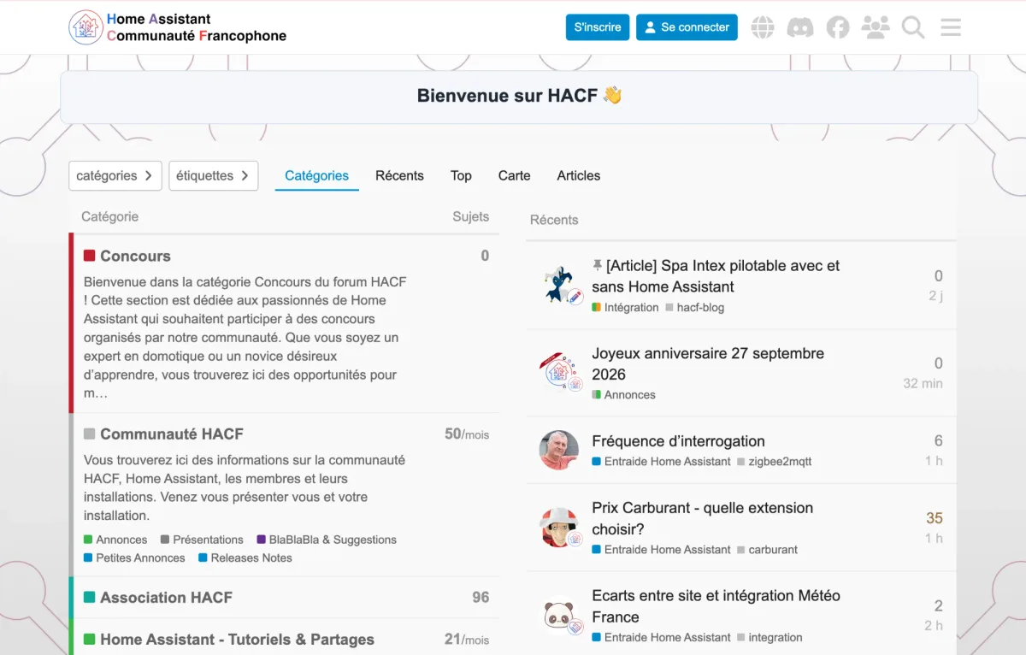This screenshot has width=1026, height=655.
Task: Click the S'inscrire button
Action: [598, 27]
